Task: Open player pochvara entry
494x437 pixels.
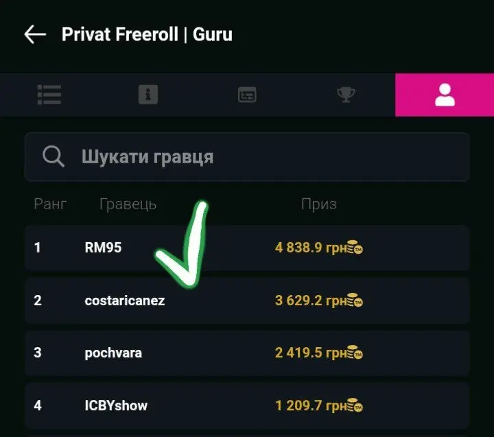Action: [x=113, y=353]
